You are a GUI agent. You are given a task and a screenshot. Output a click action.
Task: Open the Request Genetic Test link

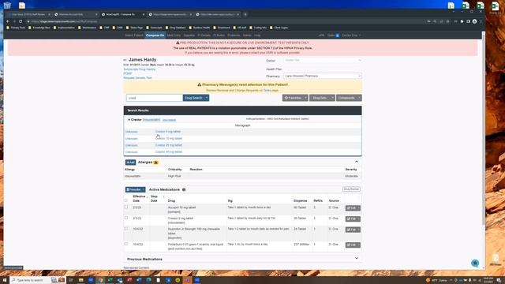point(137,78)
